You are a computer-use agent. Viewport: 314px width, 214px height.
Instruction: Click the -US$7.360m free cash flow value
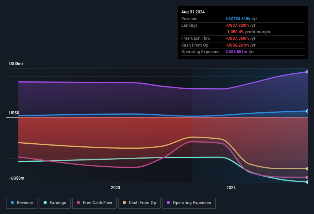pos(237,38)
